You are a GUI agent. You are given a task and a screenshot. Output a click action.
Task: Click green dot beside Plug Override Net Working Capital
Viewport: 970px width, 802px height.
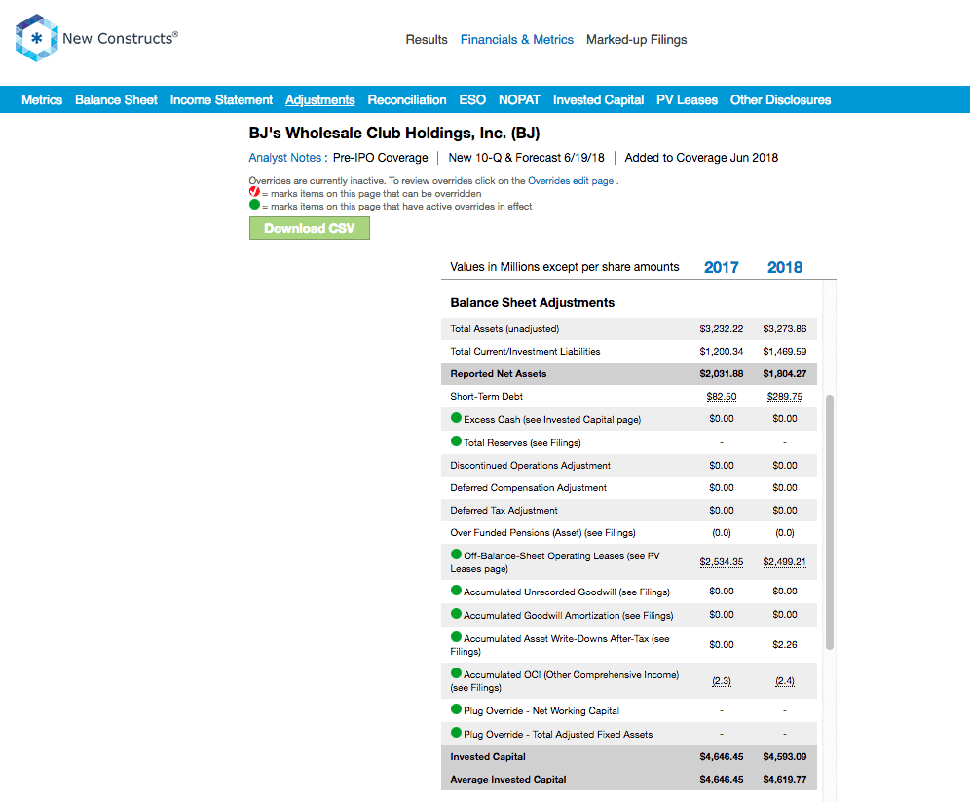point(457,709)
